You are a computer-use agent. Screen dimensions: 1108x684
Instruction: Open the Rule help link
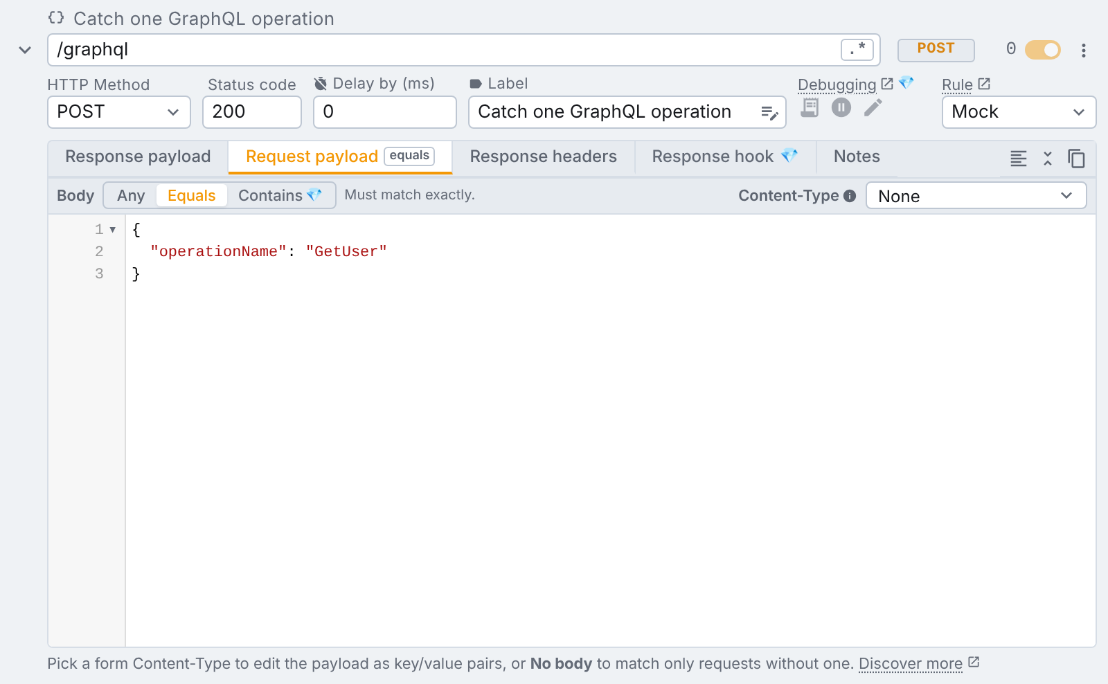[966, 84]
